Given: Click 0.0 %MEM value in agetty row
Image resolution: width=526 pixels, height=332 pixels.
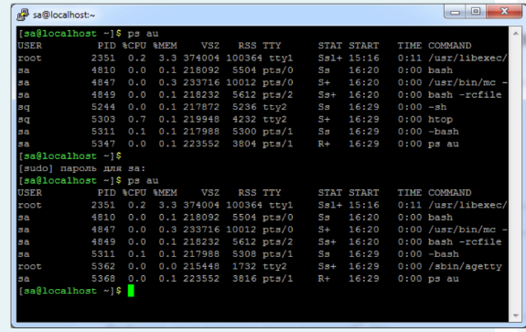Looking at the screenshot, I should click(x=167, y=266).
